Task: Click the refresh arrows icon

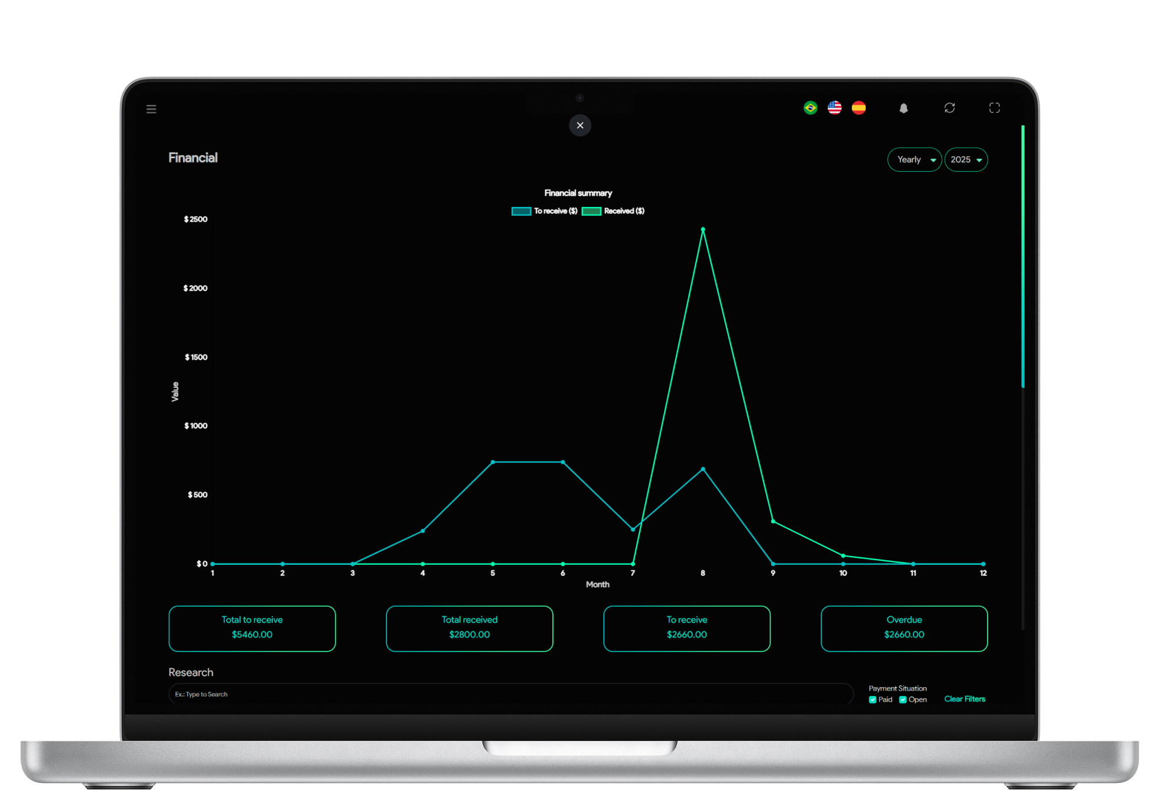Action: [949, 108]
